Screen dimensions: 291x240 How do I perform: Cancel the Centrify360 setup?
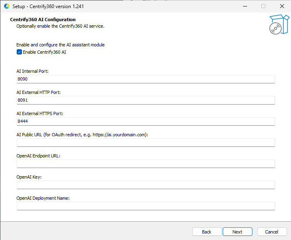click(272, 231)
